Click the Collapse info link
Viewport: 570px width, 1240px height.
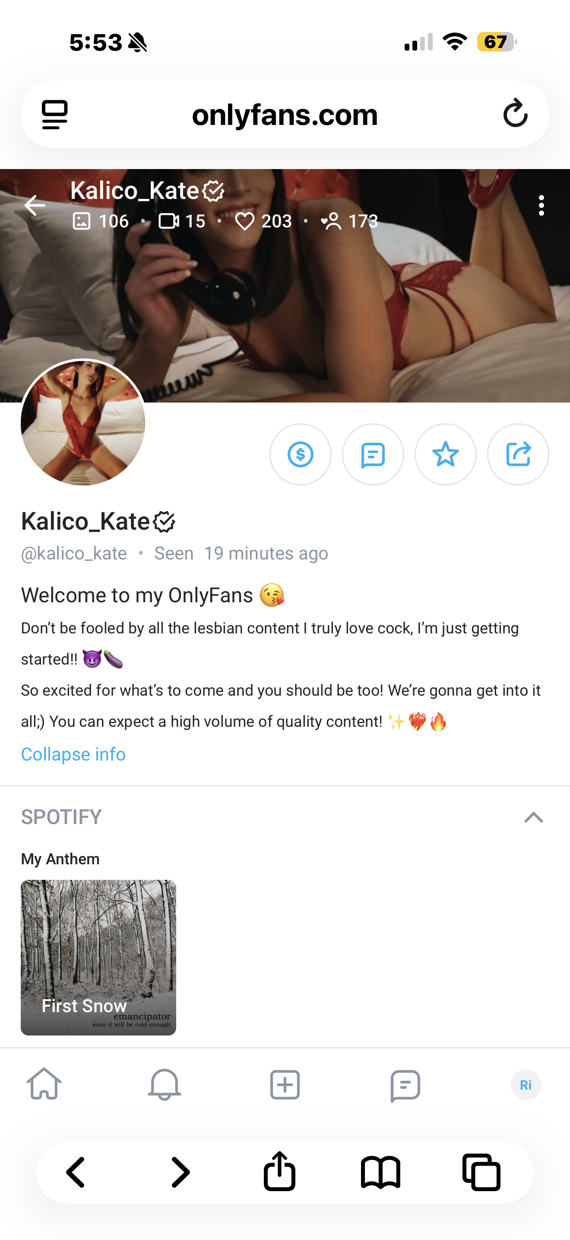click(73, 754)
